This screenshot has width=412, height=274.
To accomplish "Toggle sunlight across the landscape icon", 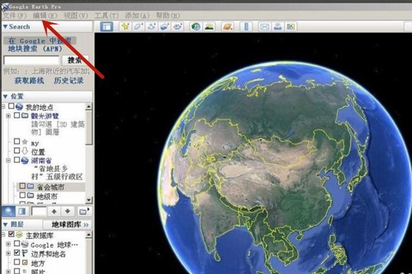I will [x=209, y=27].
